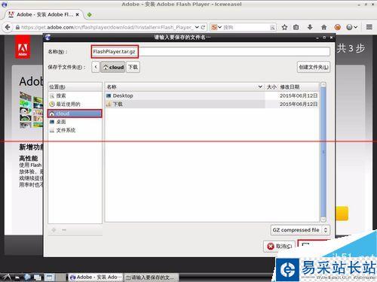
Task: Click the address bar URL text
Action: (x=107, y=27)
